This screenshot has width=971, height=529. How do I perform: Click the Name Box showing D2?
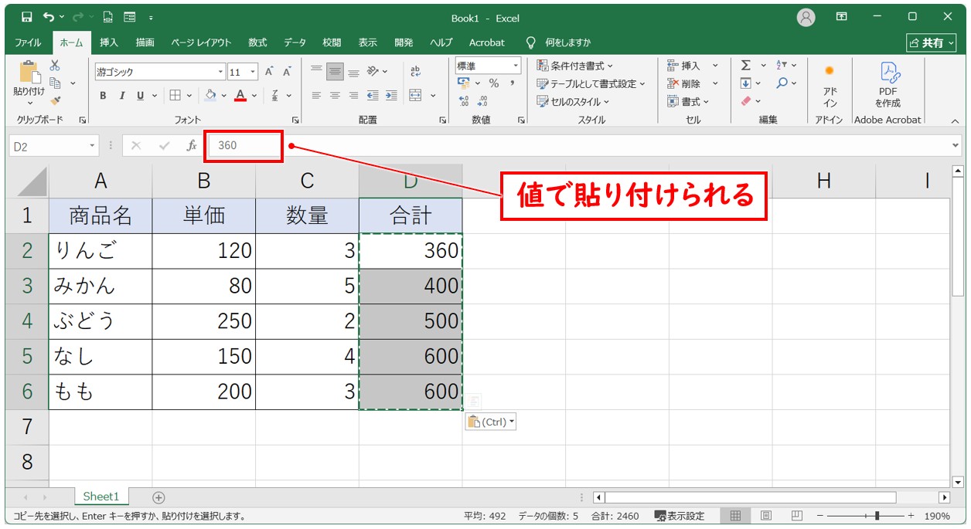[49, 145]
